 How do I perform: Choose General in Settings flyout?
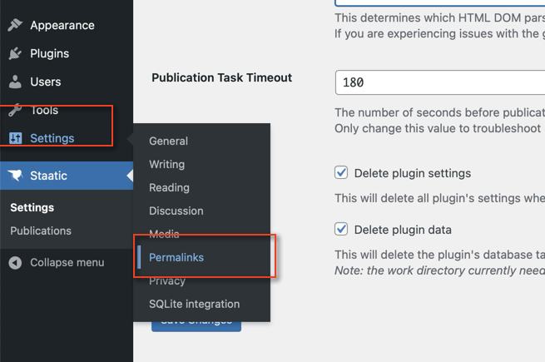pos(168,141)
